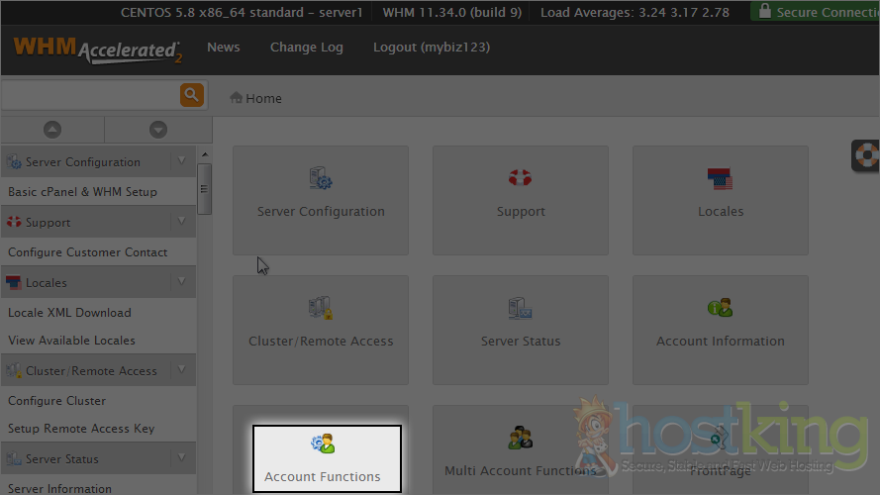Collapse the Support sidebar section arrow
This screenshot has width=880, height=495.
pyautogui.click(x=181, y=222)
